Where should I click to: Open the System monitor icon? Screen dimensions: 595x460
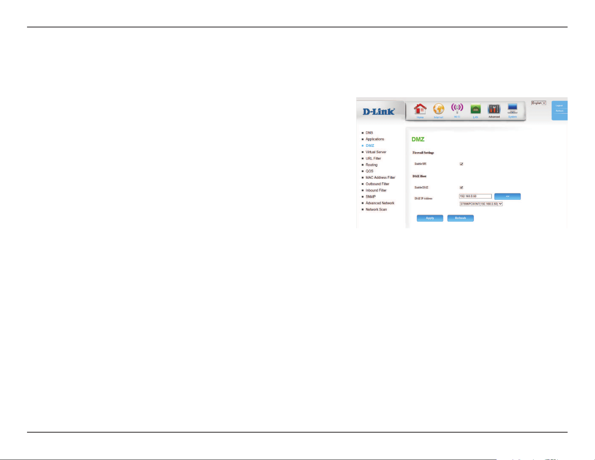(x=512, y=109)
